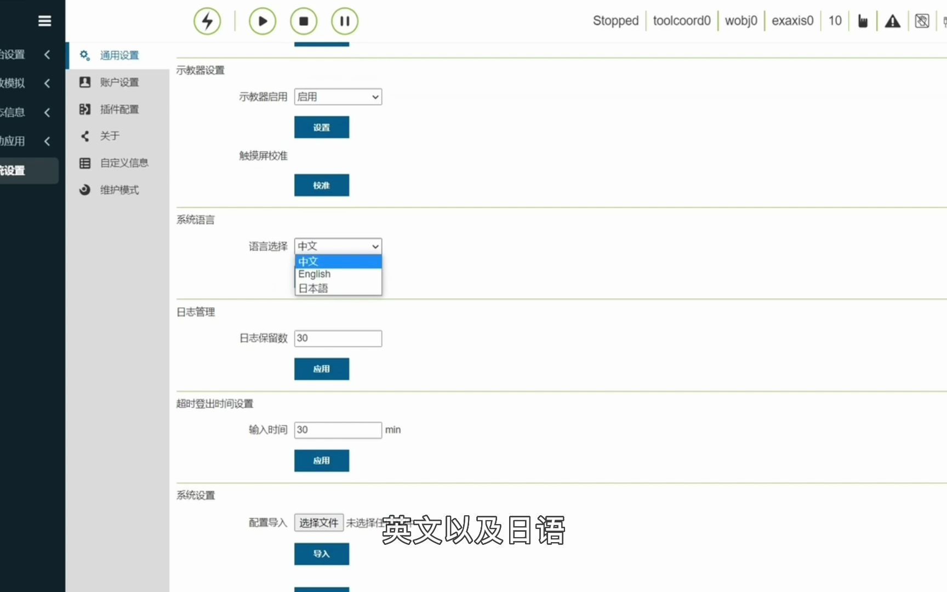Click the gear icon beside 通用设置

coord(85,55)
